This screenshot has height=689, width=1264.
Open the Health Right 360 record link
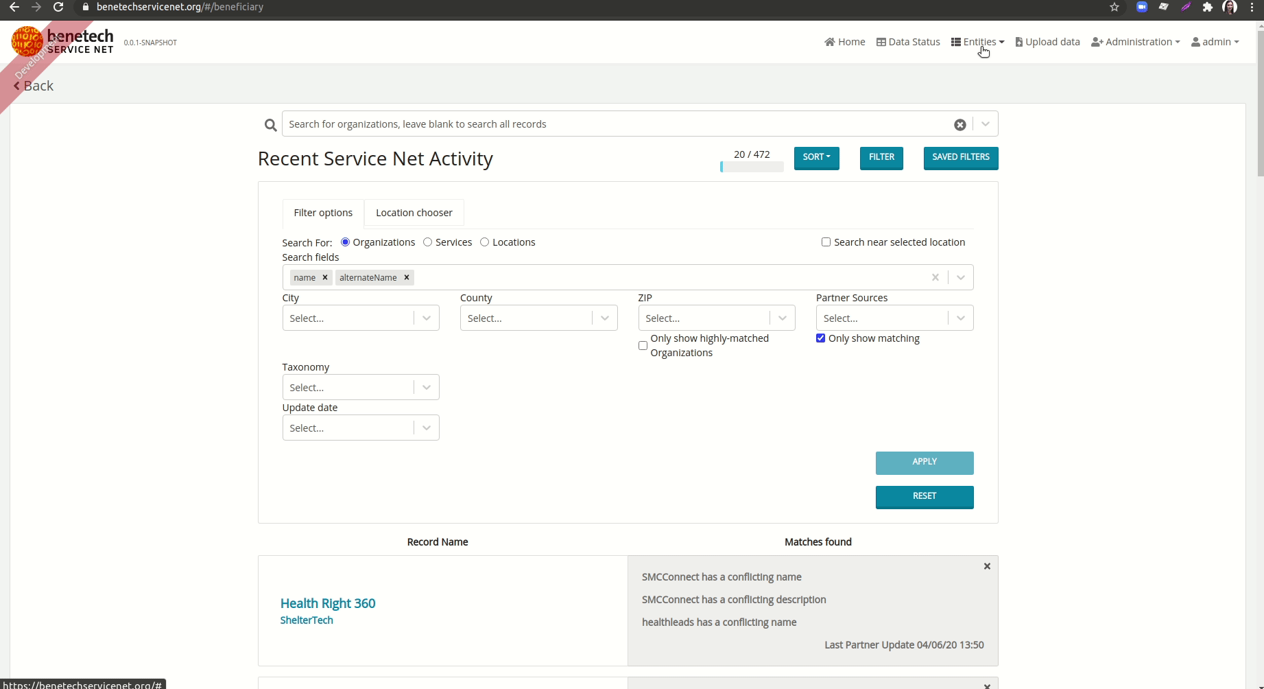pos(327,603)
